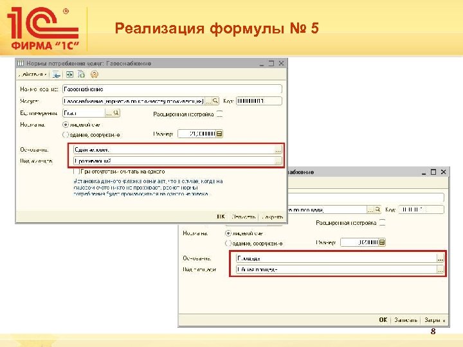
Task: Open the Основание selection list in the back window
Action: coord(440,258)
